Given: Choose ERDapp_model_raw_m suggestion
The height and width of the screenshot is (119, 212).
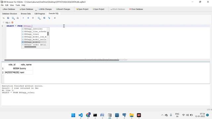Looking at the screenshot, I should click(x=34, y=37).
